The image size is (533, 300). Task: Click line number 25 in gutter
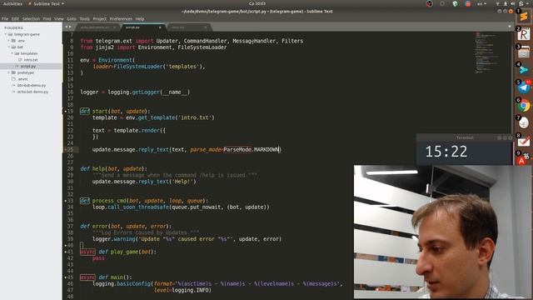click(70, 149)
